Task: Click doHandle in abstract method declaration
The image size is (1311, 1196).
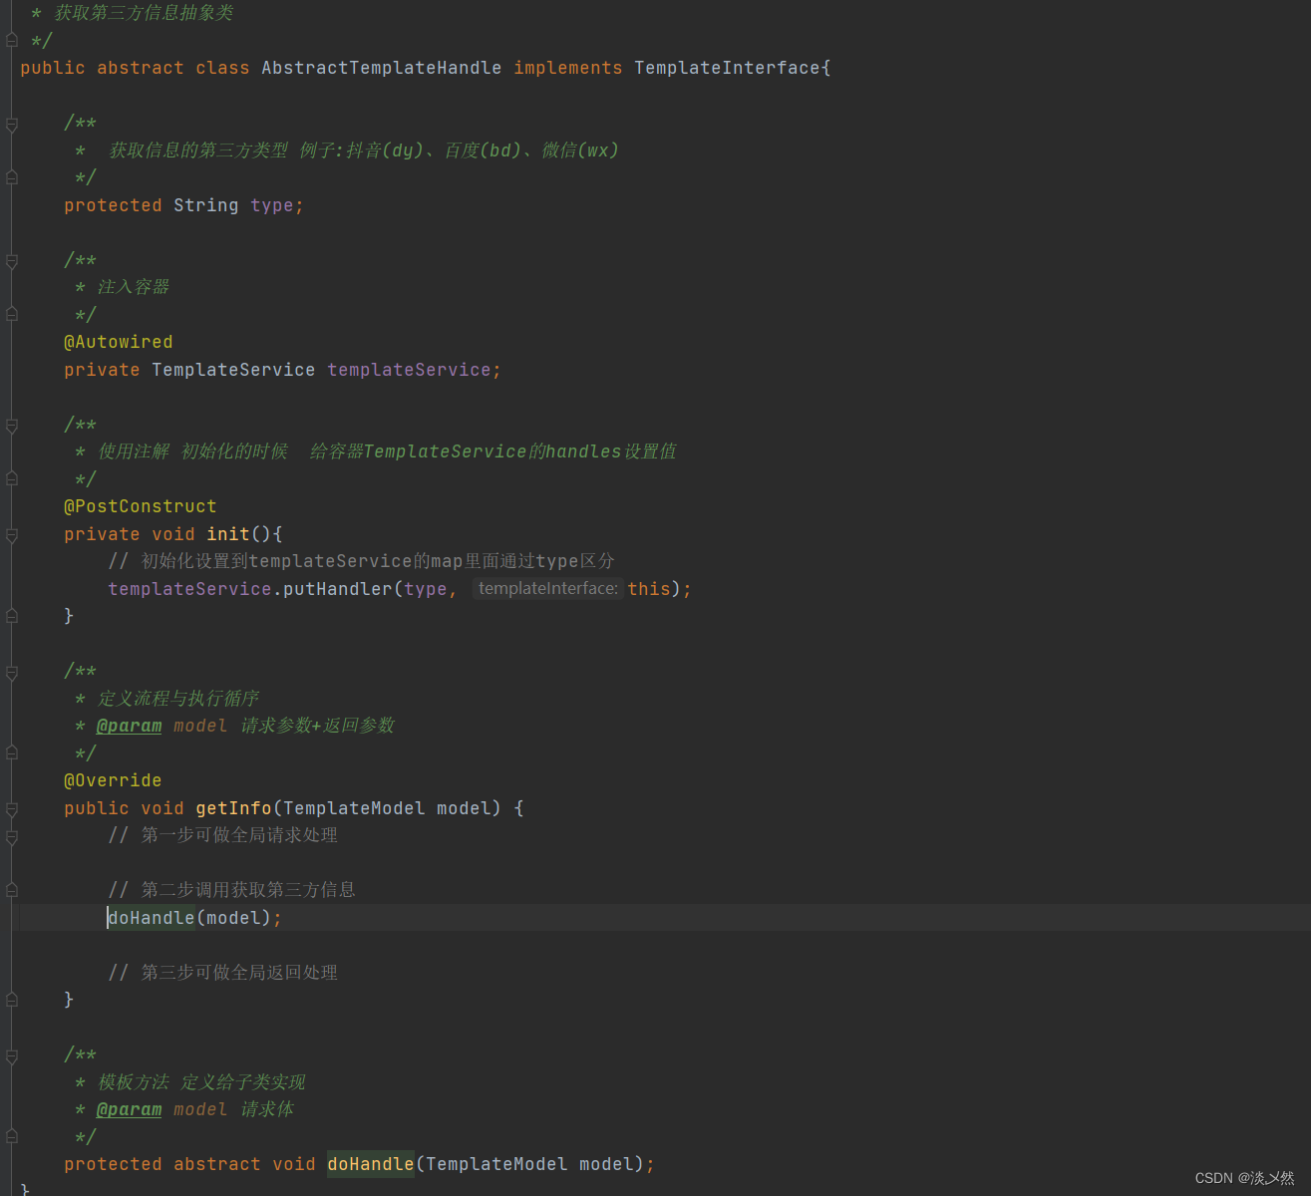Action: point(371,1164)
